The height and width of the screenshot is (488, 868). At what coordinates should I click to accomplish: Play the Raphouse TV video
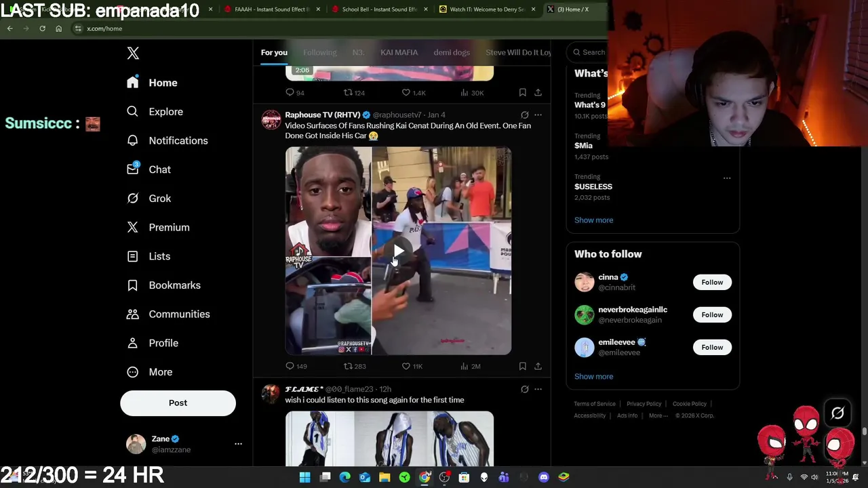[x=398, y=251]
